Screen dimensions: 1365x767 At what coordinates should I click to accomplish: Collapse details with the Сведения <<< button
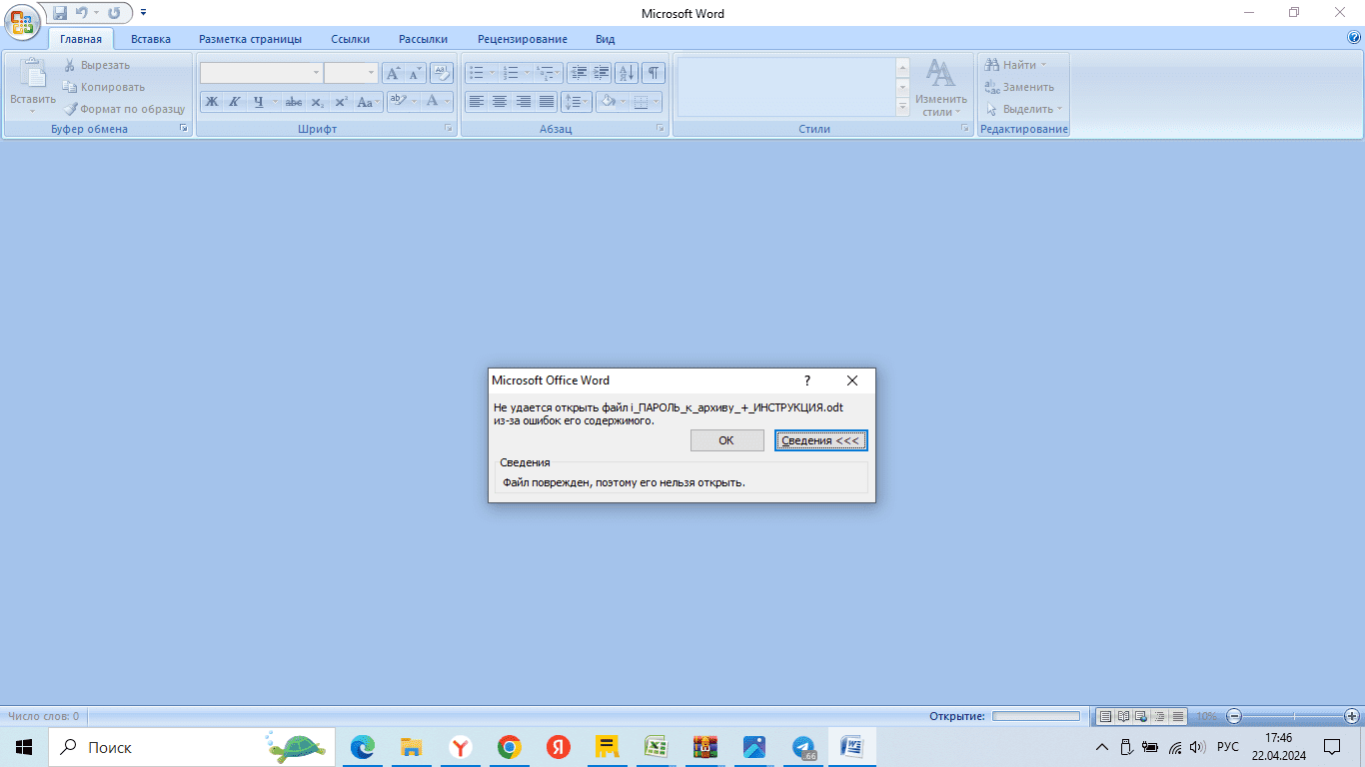[x=820, y=440]
